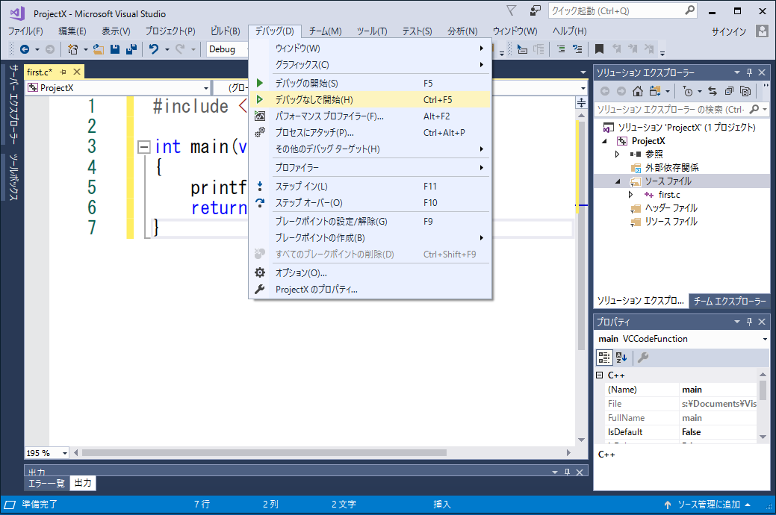Comment out selected lines via toolbar icon
This screenshot has height=515, width=776.
561,49
